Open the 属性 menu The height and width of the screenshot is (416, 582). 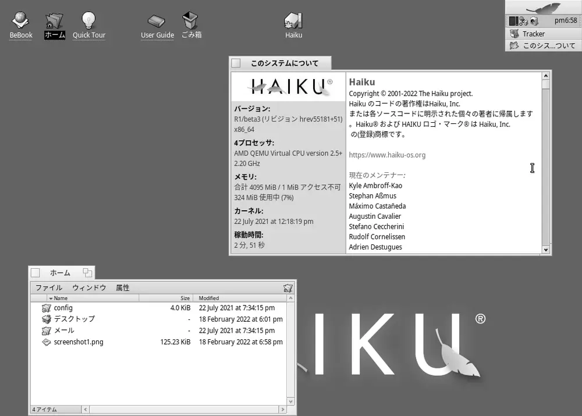(122, 287)
